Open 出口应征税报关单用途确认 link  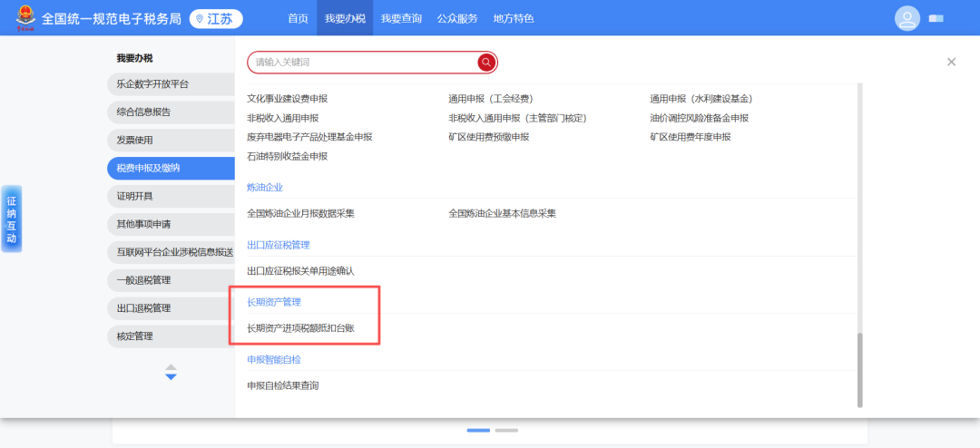point(300,270)
